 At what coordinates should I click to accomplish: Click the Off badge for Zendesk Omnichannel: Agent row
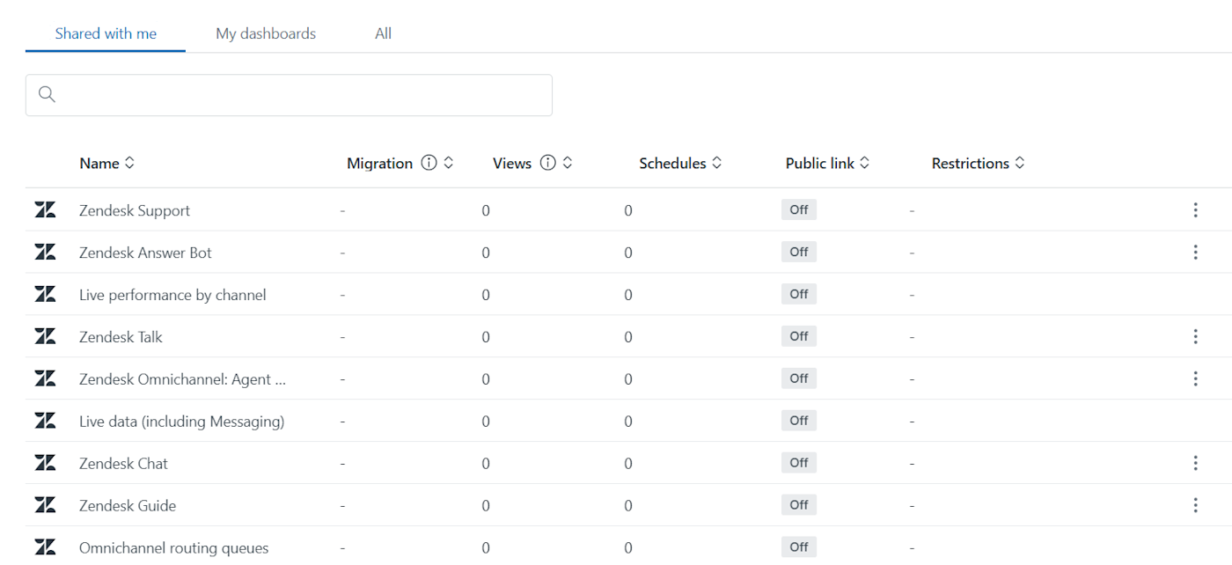click(x=799, y=378)
